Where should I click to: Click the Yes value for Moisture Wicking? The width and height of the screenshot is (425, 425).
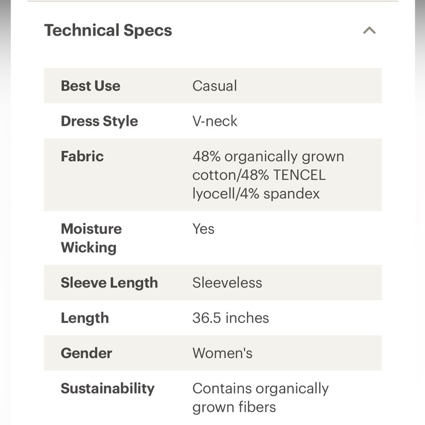click(x=203, y=229)
